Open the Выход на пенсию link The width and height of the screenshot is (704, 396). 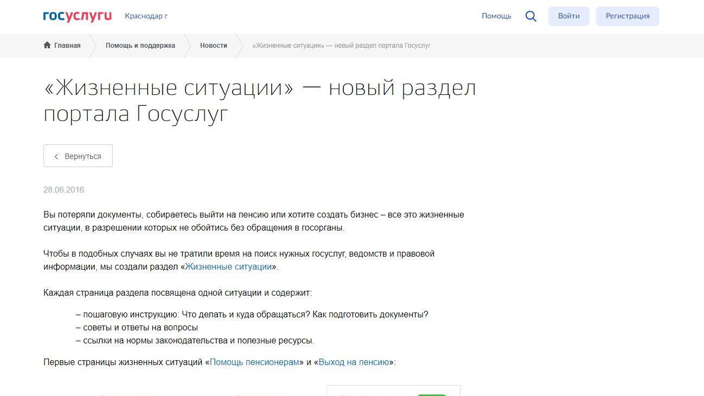coord(354,362)
